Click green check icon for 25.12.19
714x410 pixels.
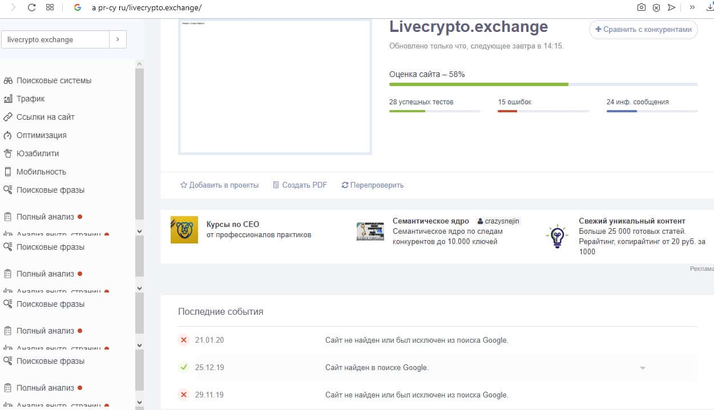(184, 367)
